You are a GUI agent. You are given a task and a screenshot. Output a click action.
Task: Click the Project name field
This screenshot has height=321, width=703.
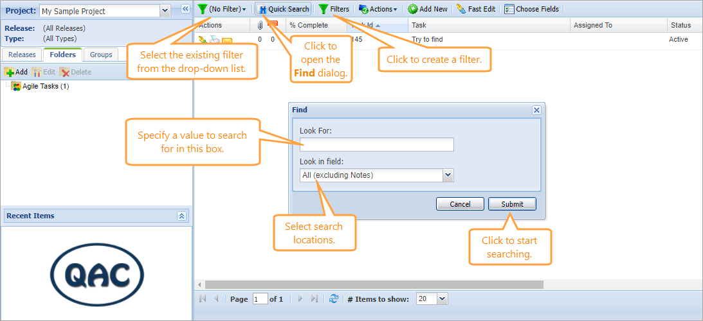pos(100,11)
